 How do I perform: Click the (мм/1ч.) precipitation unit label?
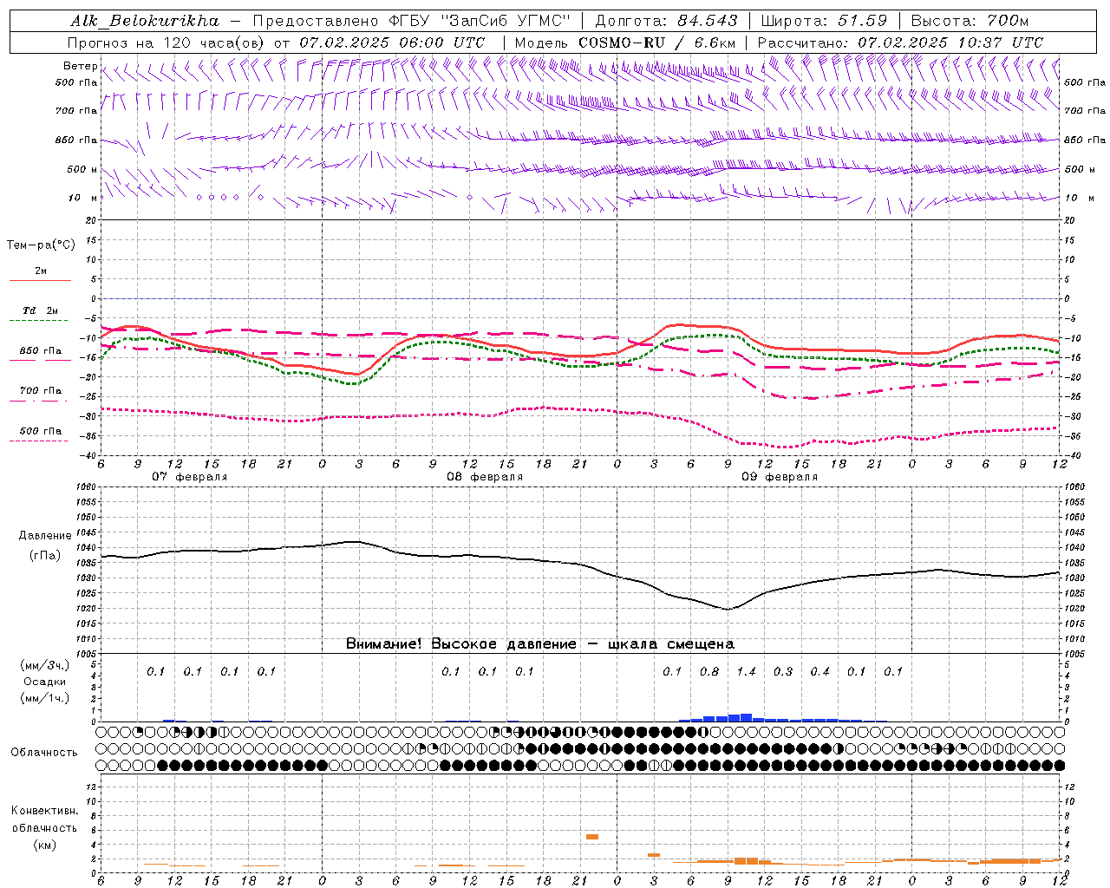pos(45,697)
